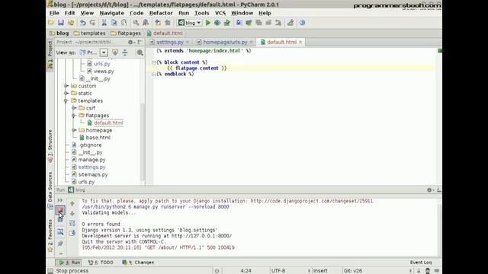Click the Open folder toolbar icon
Image resolution: width=488 pixels, height=274 pixels.
tap(51, 23)
